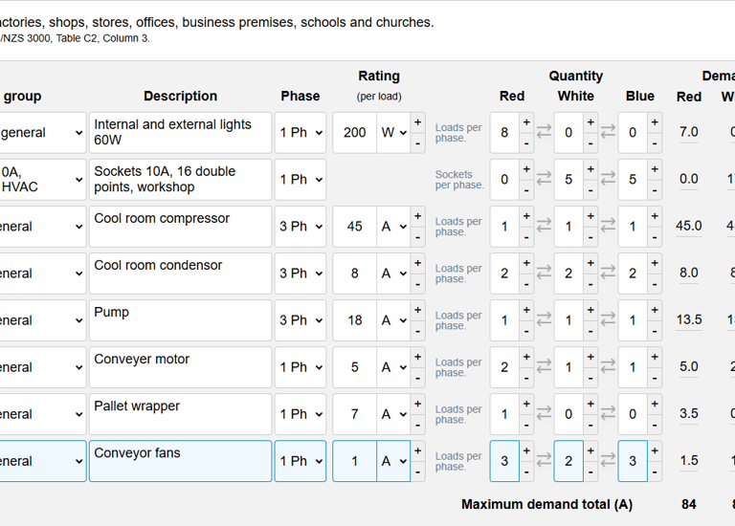
Task: Decrease white quantity for Cool room condensor
Action: [x=590, y=283]
